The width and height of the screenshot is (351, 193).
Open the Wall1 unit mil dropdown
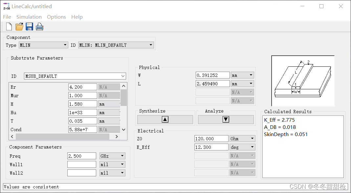112,165
